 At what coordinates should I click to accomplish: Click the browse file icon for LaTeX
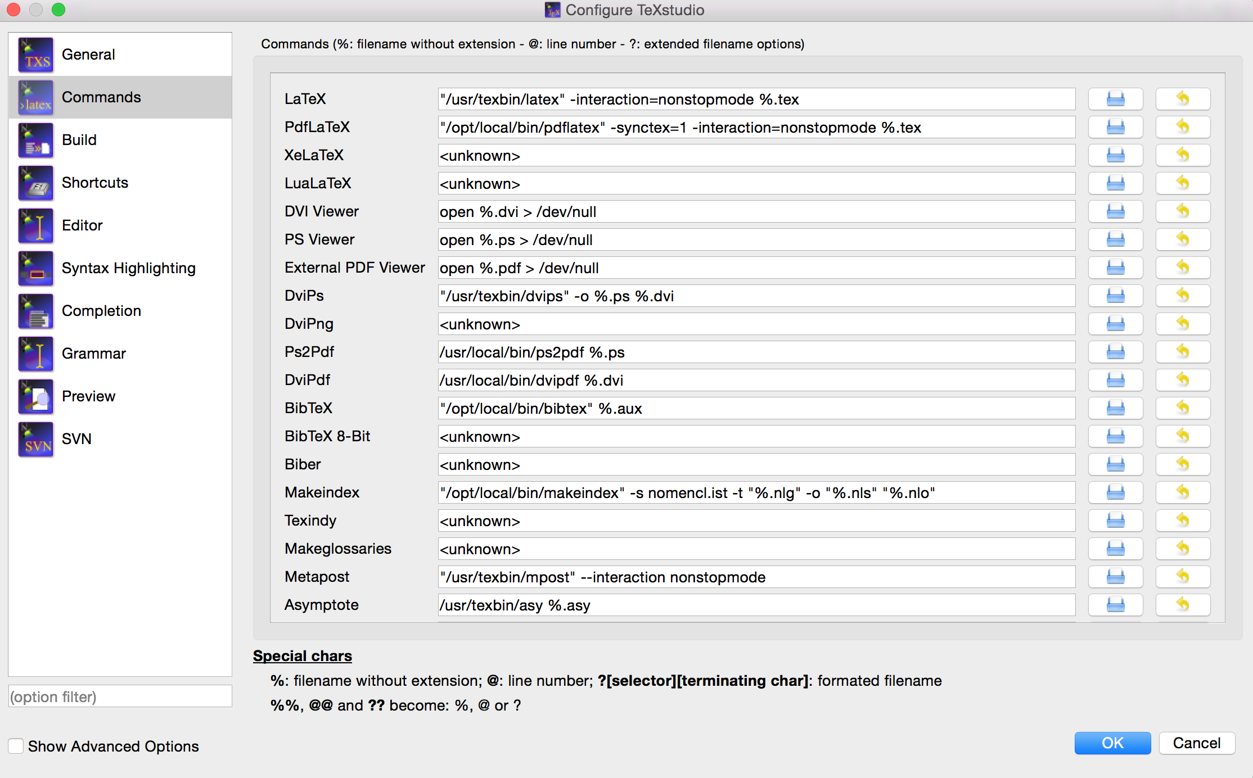[1115, 99]
